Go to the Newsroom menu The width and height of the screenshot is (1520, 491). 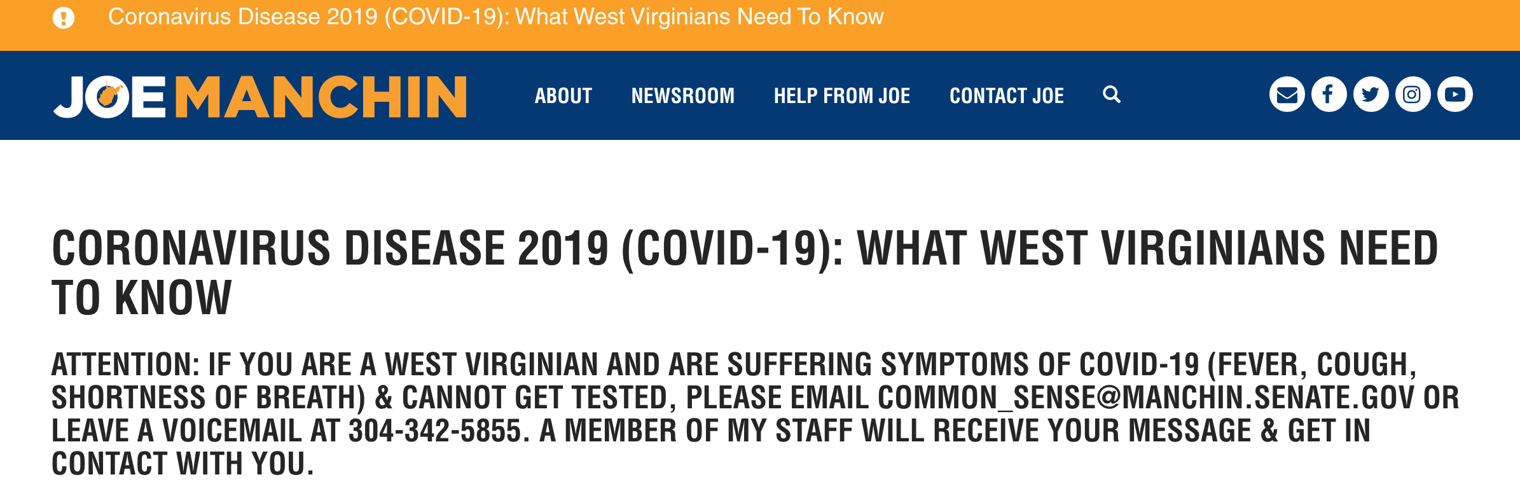tap(683, 96)
